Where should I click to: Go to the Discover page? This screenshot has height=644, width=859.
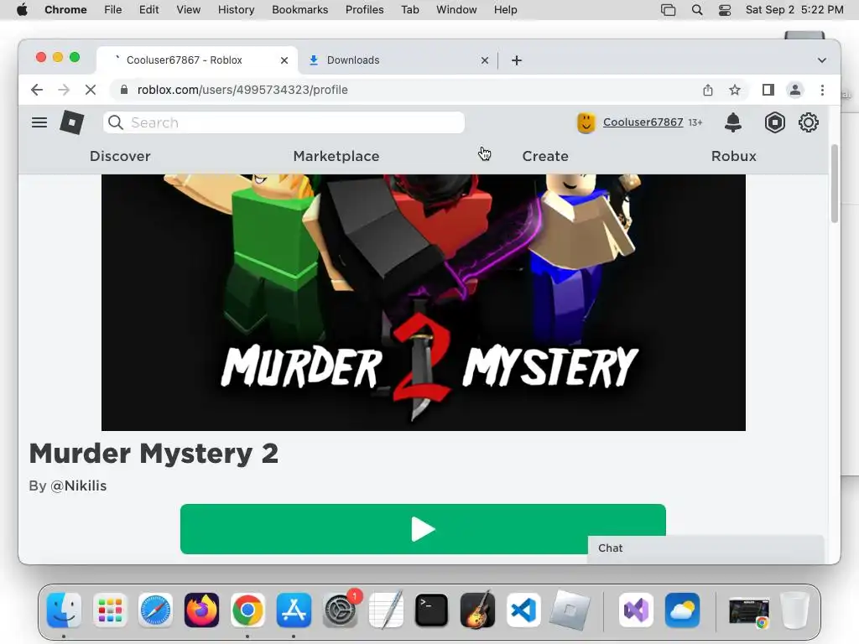[120, 156]
